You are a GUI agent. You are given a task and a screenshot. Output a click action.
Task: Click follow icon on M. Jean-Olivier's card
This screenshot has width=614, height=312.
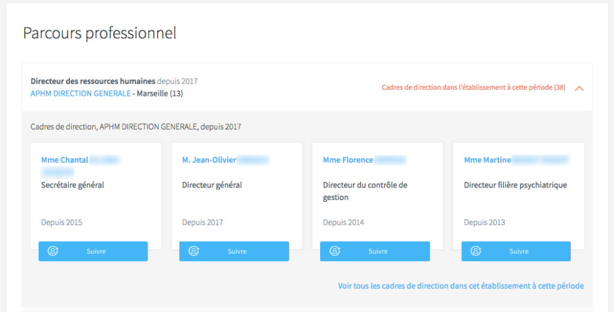click(194, 252)
